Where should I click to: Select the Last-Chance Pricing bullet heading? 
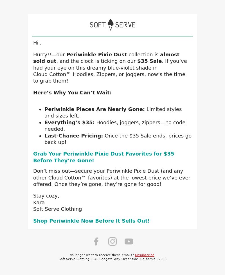tap(74, 136)
